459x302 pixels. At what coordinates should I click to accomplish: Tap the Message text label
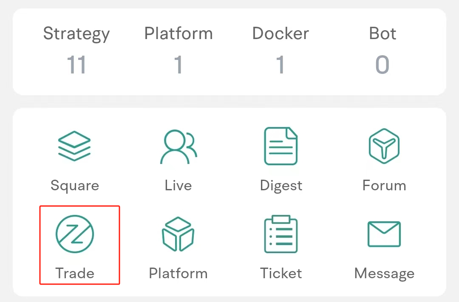click(384, 274)
